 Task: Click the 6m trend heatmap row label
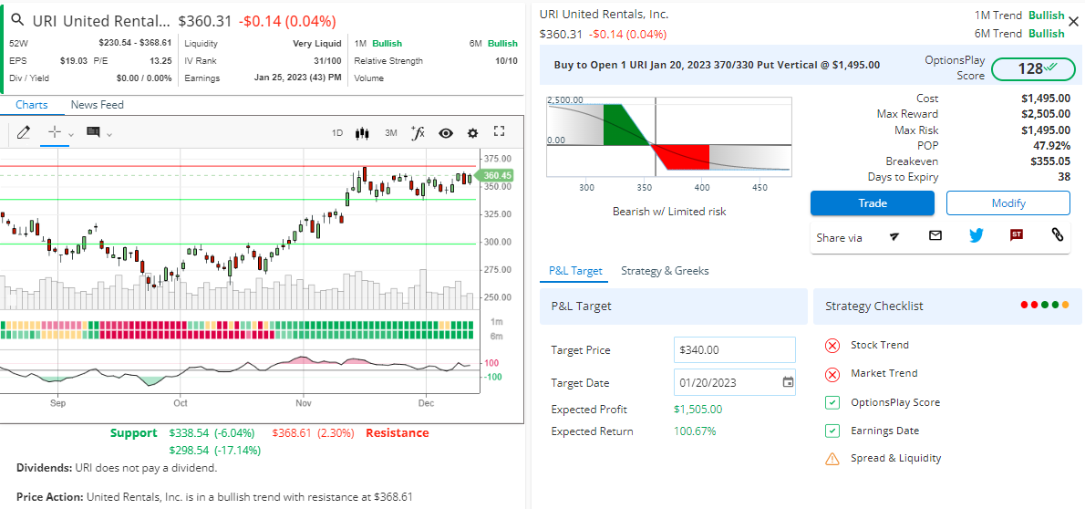[496, 336]
